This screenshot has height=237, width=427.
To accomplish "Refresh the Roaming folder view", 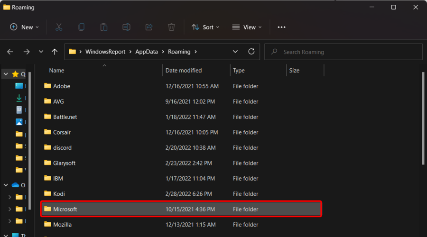I will point(251,52).
